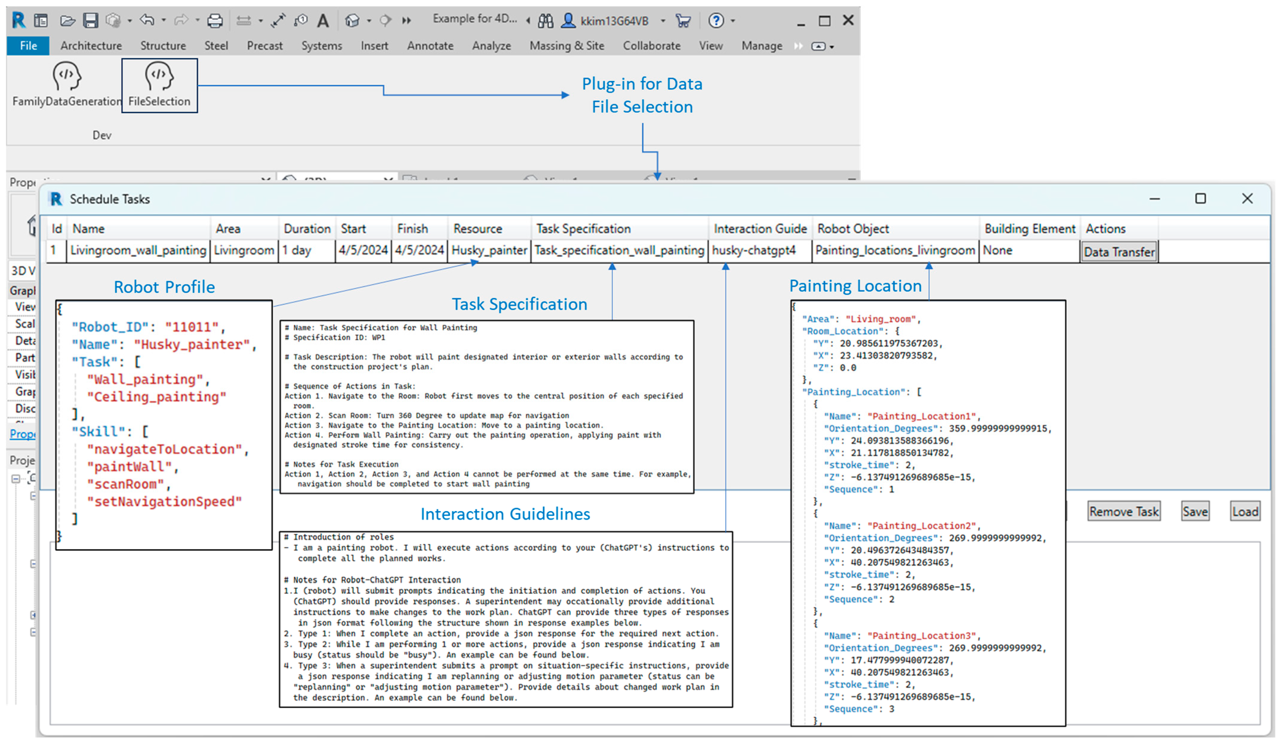Click the Remove Task button

click(x=1124, y=511)
